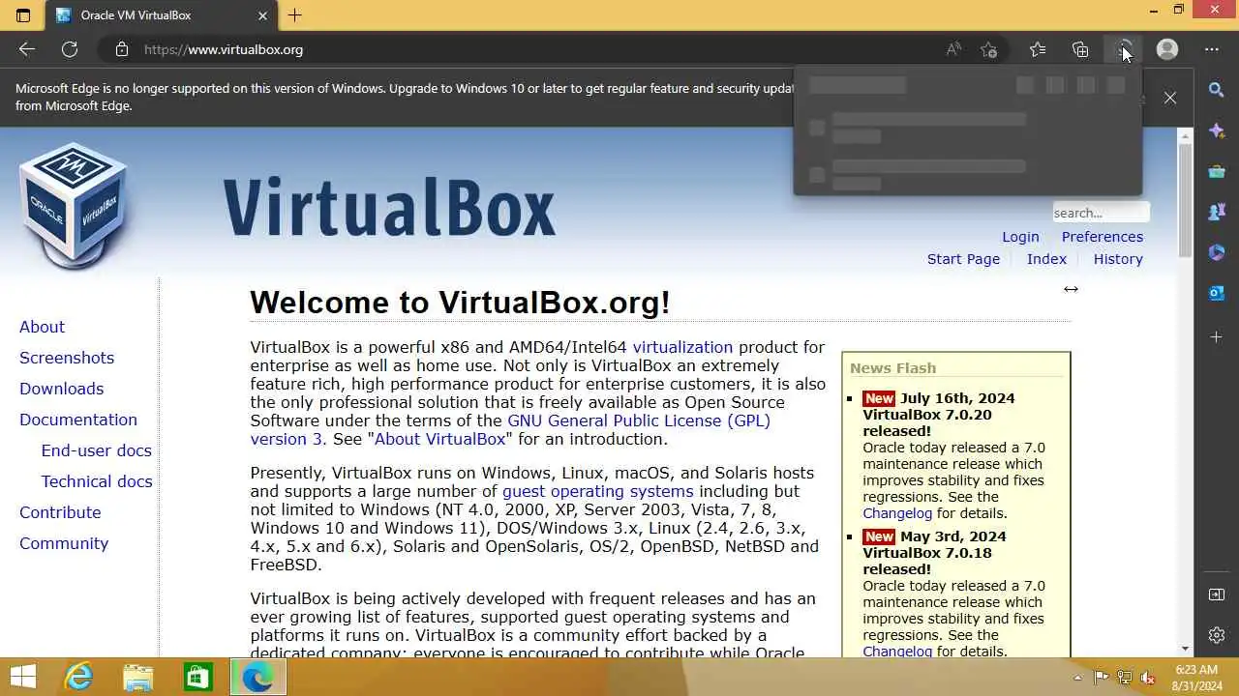Image resolution: width=1239 pixels, height=696 pixels.
Task: Open the "About VirtualBox" link
Action: pos(439,439)
